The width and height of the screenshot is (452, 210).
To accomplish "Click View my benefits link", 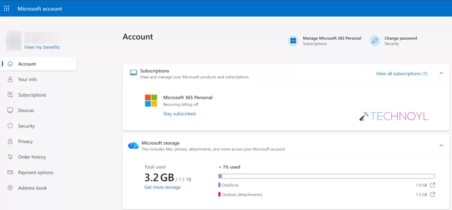I will pyautogui.click(x=42, y=47).
